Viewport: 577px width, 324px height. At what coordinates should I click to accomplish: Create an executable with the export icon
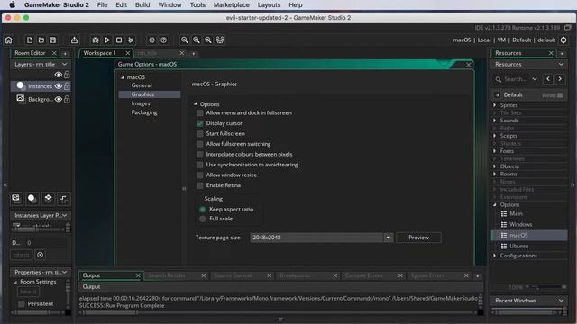(74, 40)
